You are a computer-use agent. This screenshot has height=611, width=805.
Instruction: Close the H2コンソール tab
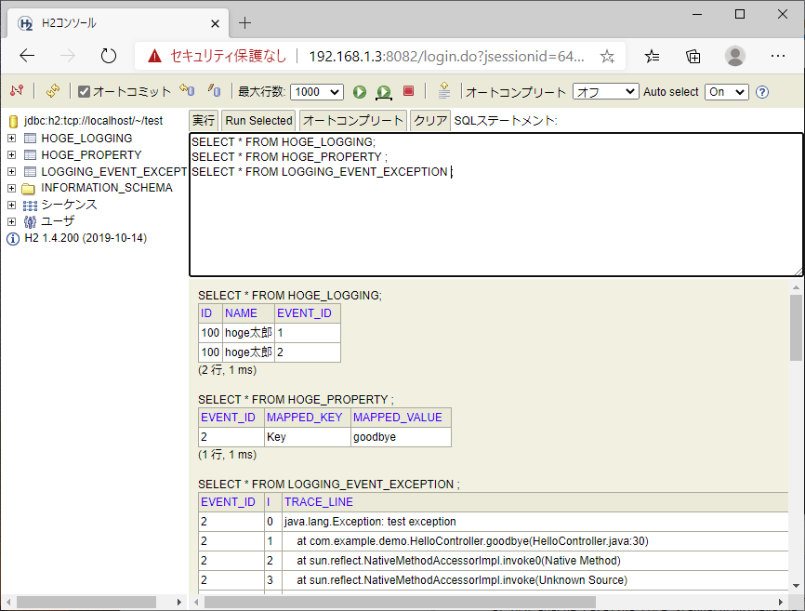[x=215, y=23]
